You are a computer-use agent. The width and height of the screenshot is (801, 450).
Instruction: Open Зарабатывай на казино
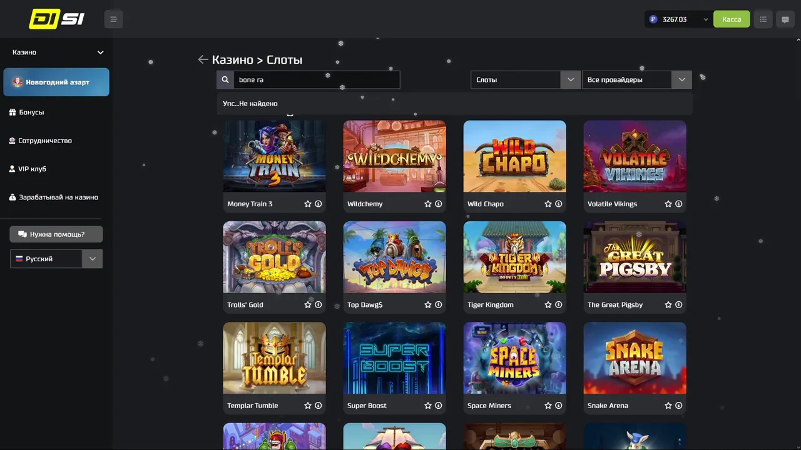[x=54, y=197]
